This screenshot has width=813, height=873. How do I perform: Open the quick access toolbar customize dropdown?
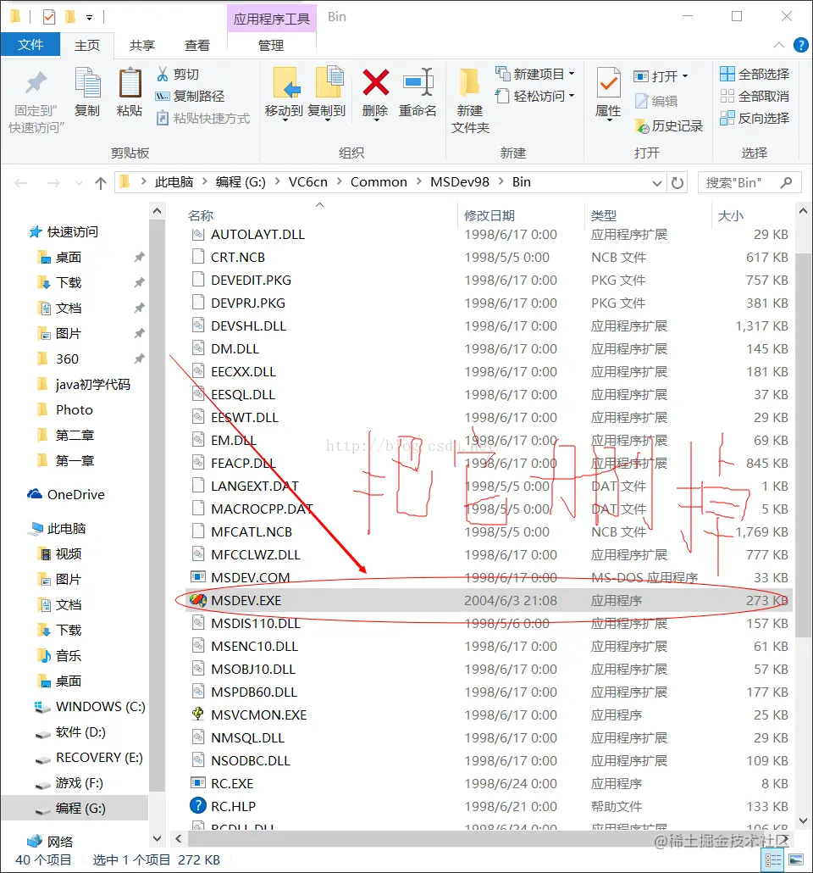[x=89, y=18]
